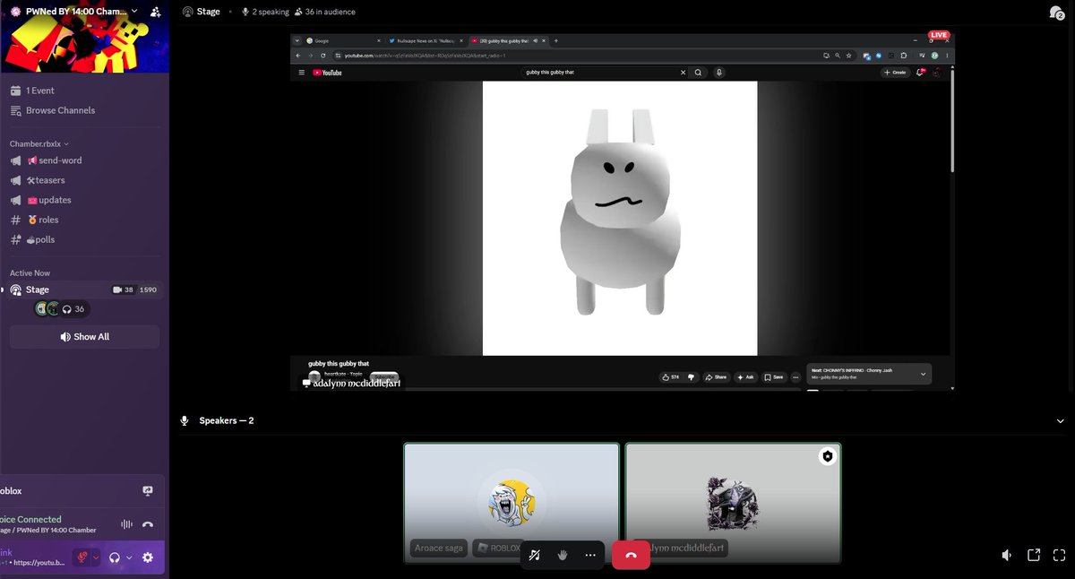Click the voice search microphone in streamed YouTube
Viewport: 1075px width, 579px height.
tap(718, 73)
